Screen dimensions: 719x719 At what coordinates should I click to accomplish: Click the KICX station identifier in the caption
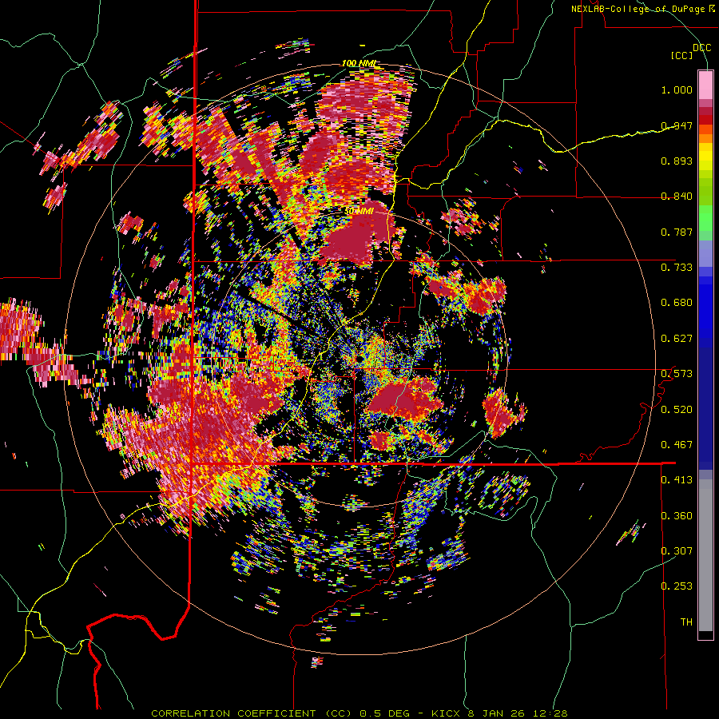pos(447,713)
